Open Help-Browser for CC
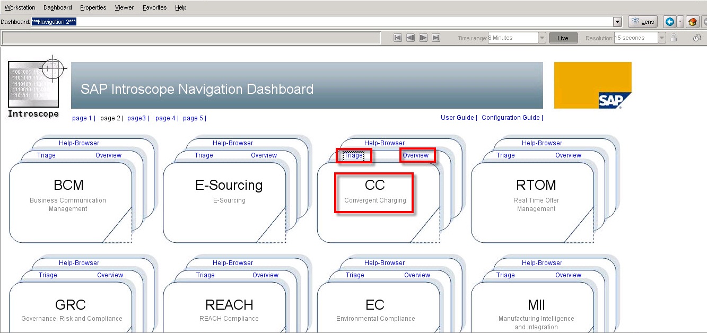The width and height of the screenshot is (707, 333). click(x=385, y=143)
